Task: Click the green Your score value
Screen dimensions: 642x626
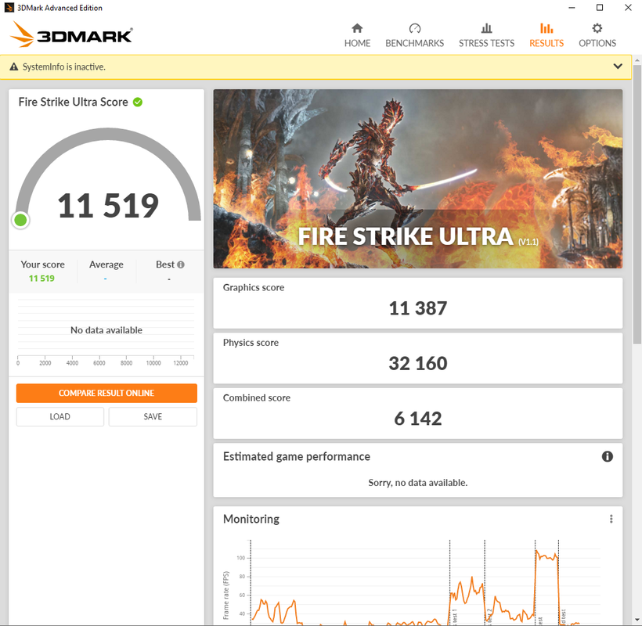Action: pyautogui.click(x=41, y=279)
